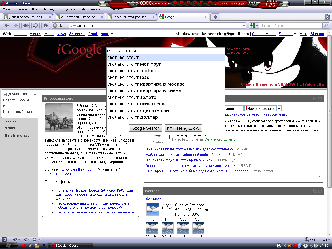The height and width of the screenshot is (249, 332).
Task: Open the Advanced search link
Action: (x=238, y=49)
